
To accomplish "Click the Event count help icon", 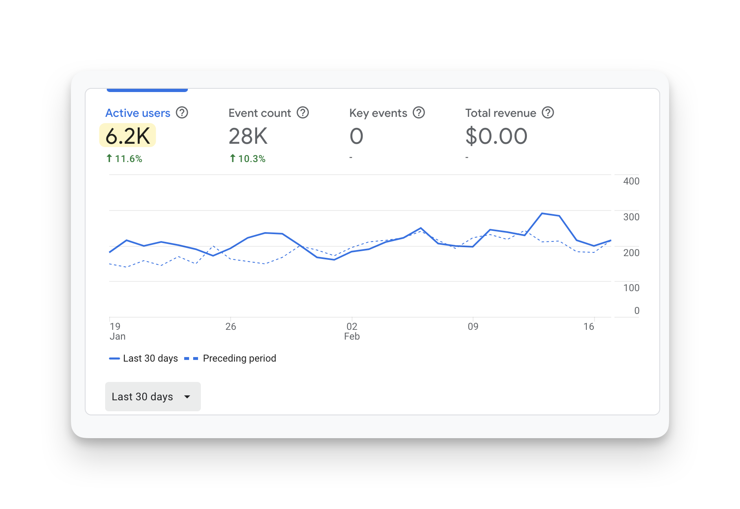I will (302, 113).
